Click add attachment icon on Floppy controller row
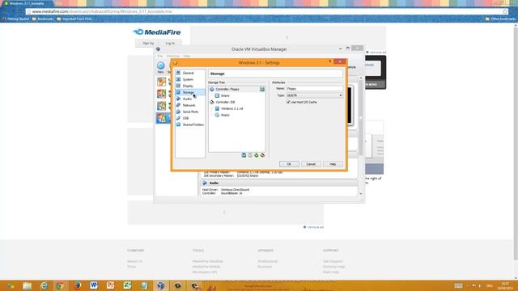Screen dimensions: 518x291 pos(262,89)
